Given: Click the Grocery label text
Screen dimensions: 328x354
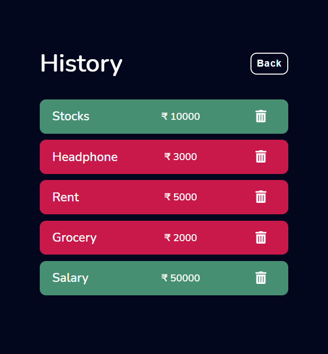Looking at the screenshot, I should click(75, 238).
